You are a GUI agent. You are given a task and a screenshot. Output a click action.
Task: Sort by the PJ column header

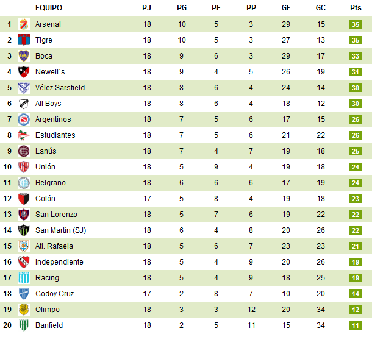(147, 8)
